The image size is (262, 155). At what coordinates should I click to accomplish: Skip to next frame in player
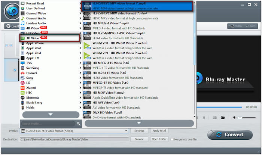click(x=204, y=118)
